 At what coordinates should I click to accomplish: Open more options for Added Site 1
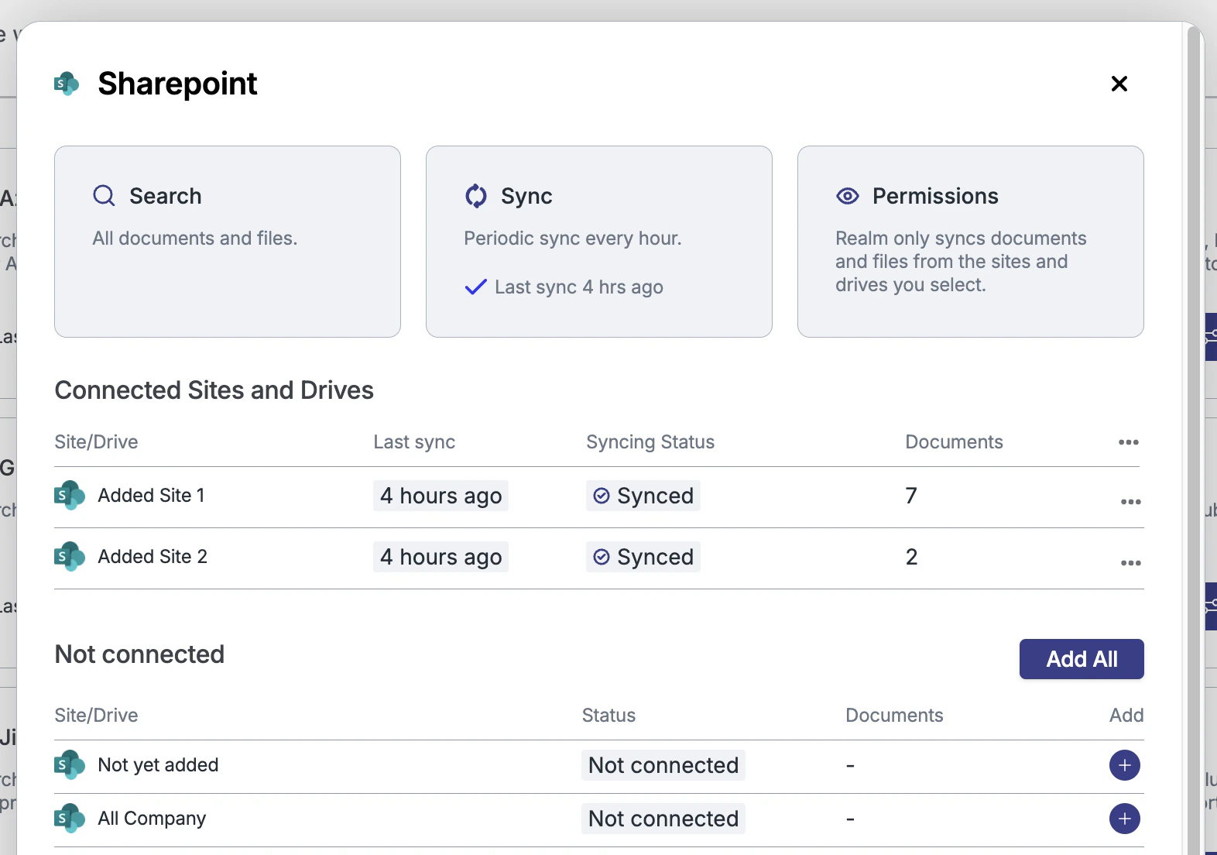[1130, 502]
